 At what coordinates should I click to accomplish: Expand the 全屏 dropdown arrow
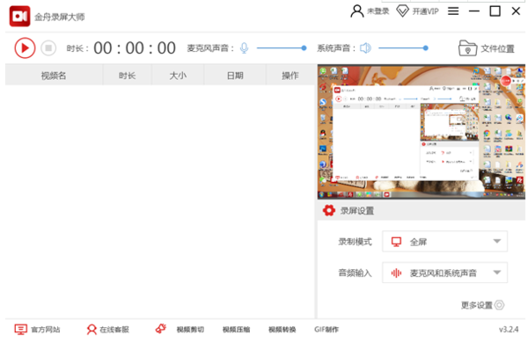pyautogui.click(x=497, y=242)
